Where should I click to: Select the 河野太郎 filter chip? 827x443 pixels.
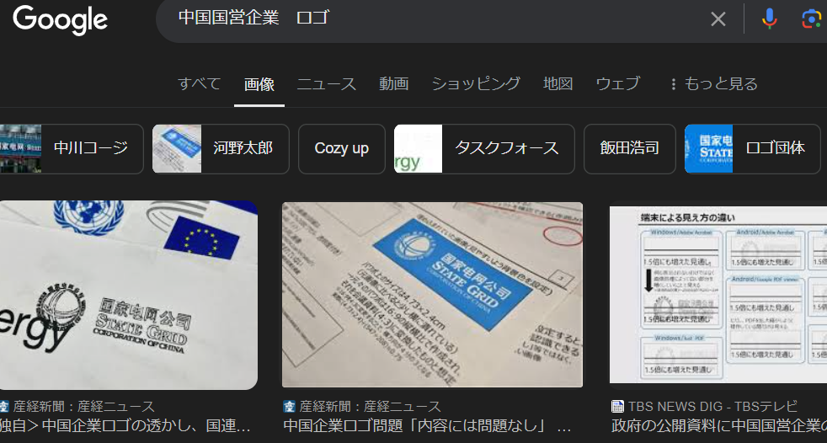click(x=221, y=149)
